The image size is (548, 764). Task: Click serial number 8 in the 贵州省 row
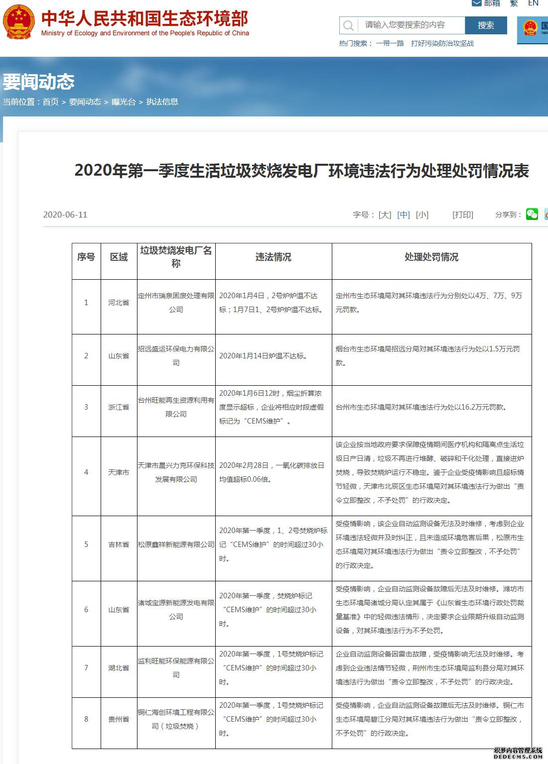coord(86,719)
